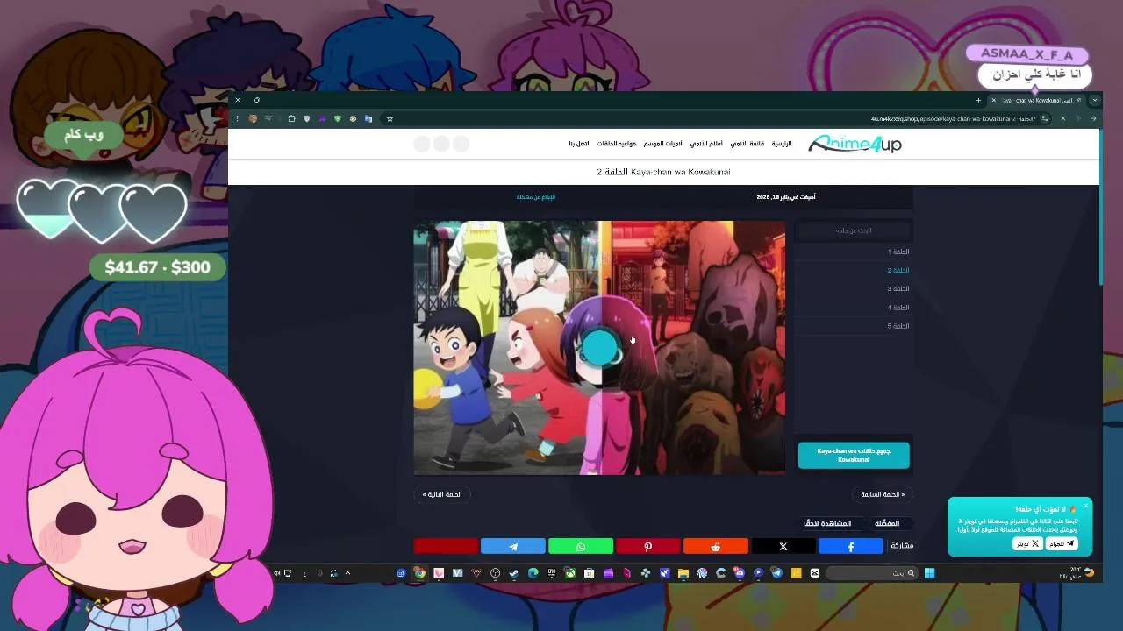Screen dimensions: 1123x631
Task: Click the browser address bar URL
Action: click(x=953, y=118)
